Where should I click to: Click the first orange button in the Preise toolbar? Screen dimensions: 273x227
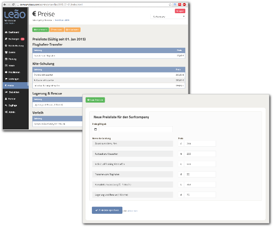tap(57, 30)
